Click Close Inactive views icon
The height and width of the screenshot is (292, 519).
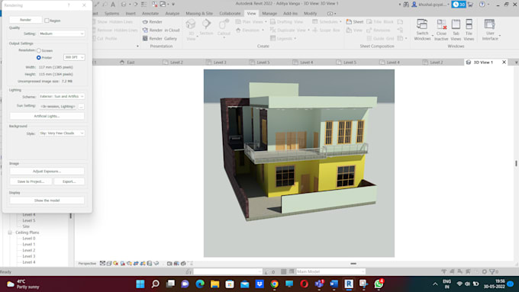[x=441, y=24]
